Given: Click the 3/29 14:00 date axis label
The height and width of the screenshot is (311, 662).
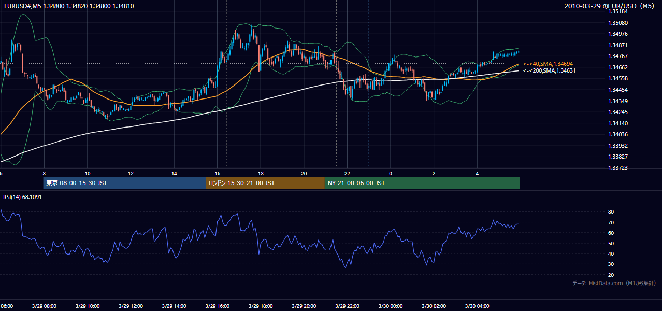Looking at the screenshot, I should click(x=174, y=306).
